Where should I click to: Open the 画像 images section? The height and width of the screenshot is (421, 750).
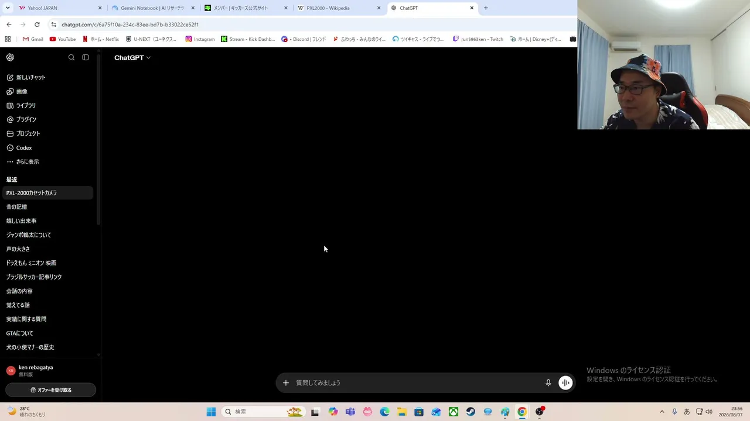(48, 91)
